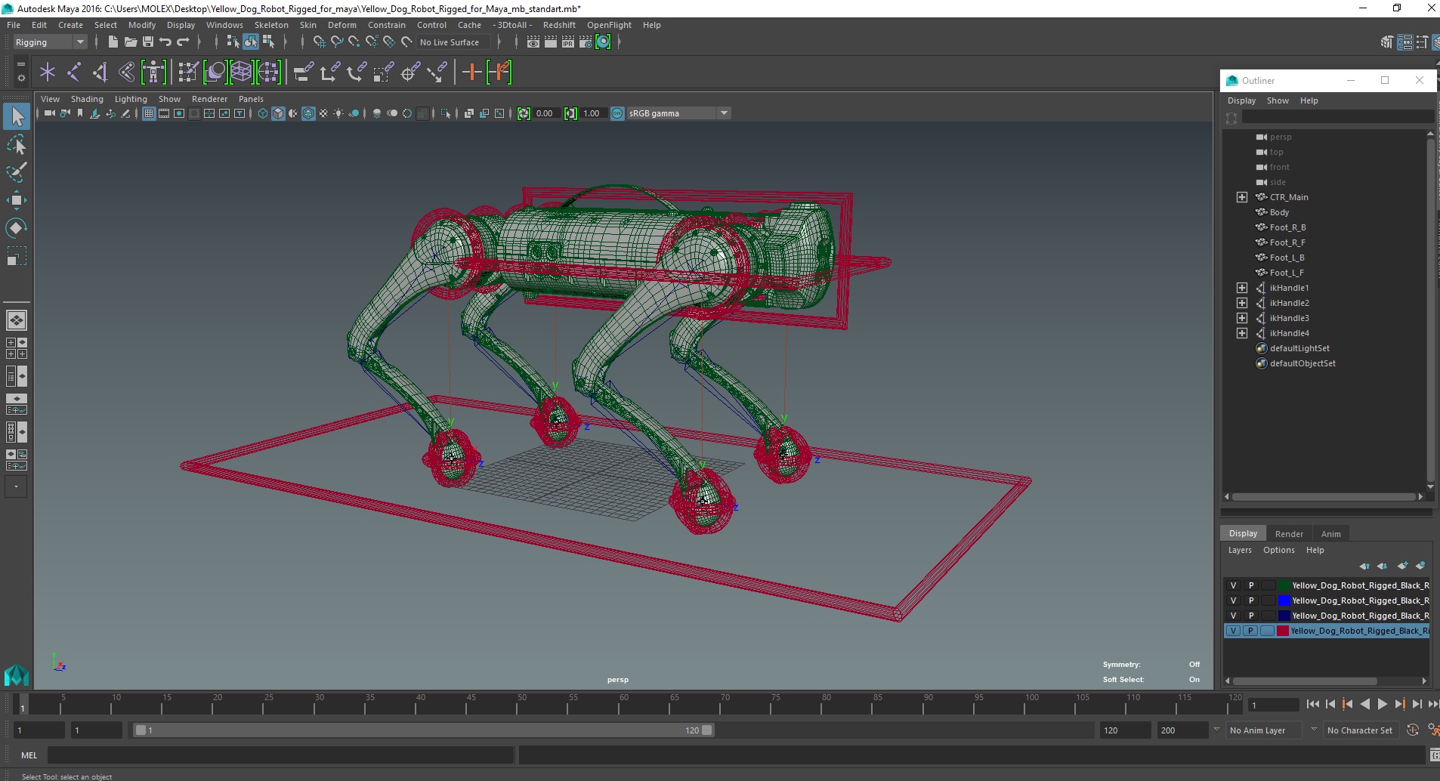Open the Deform menu
This screenshot has width=1440, height=781.
[341, 25]
